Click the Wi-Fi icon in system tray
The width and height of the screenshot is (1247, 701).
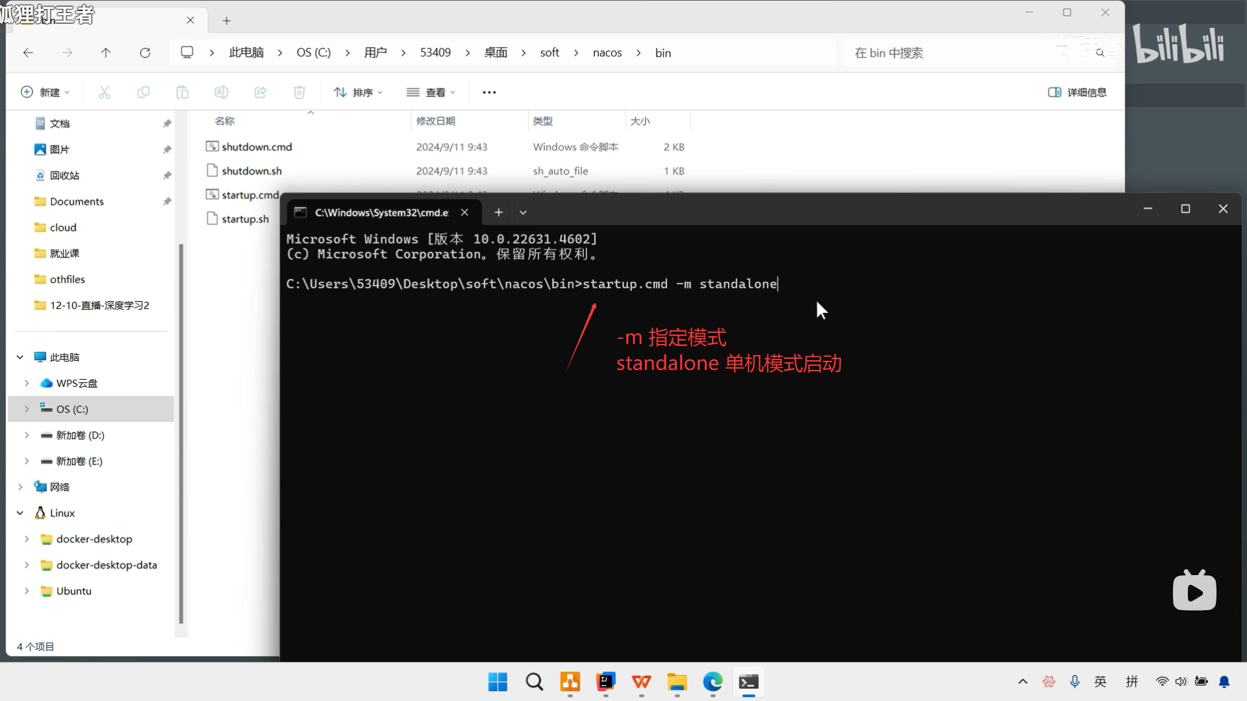pos(1162,682)
